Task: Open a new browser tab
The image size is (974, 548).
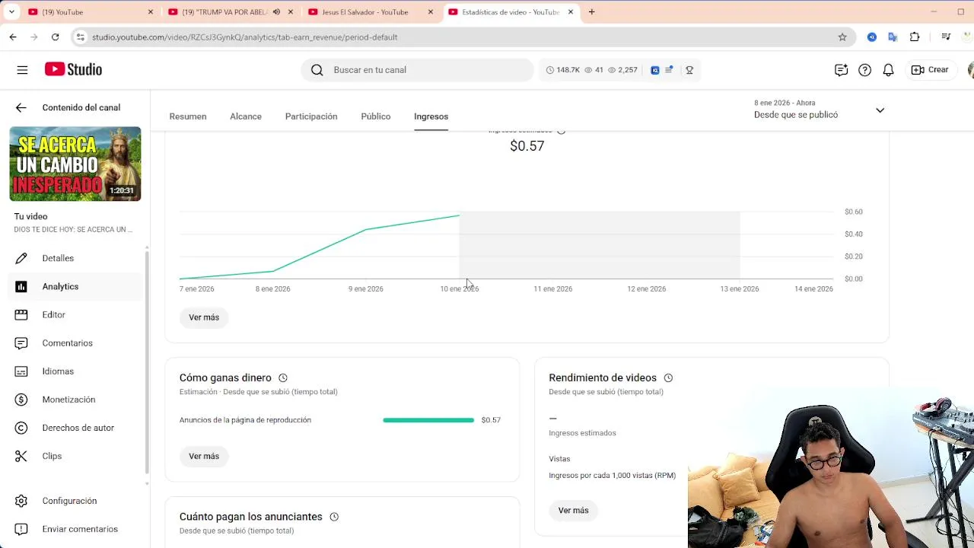Action: pyautogui.click(x=591, y=12)
